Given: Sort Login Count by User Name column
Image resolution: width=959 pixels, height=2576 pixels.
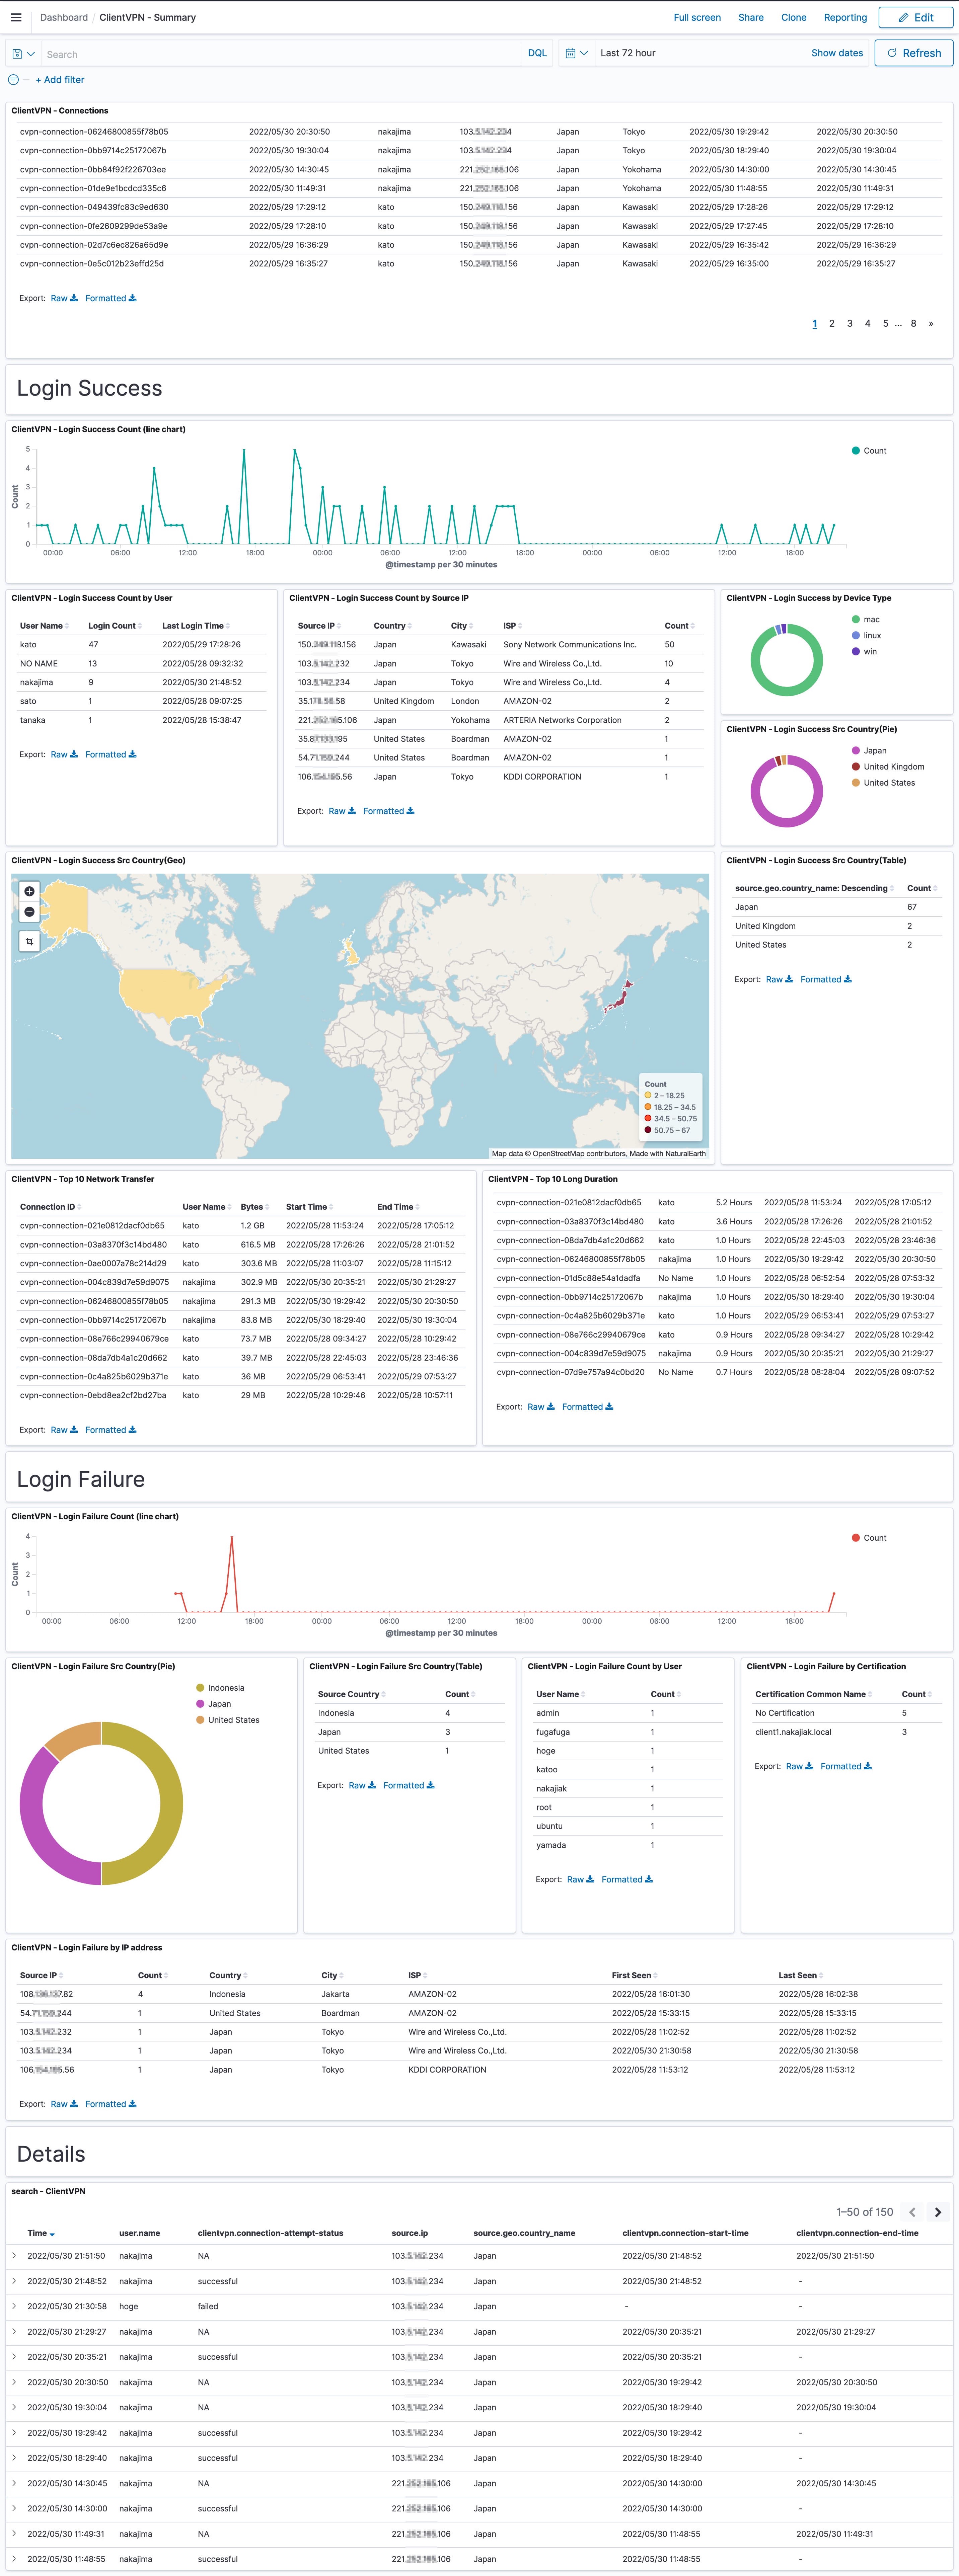Looking at the screenshot, I should pyautogui.click(x=44, y=626).
